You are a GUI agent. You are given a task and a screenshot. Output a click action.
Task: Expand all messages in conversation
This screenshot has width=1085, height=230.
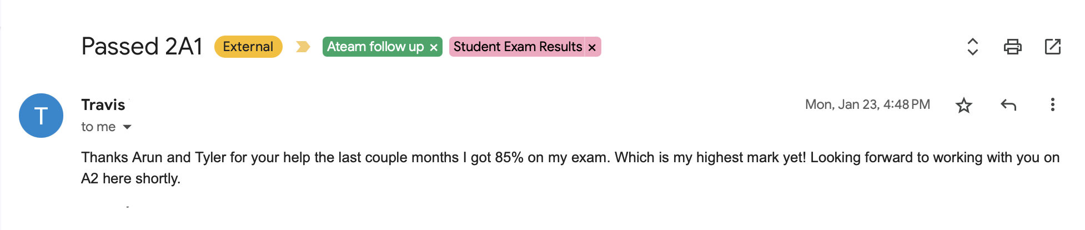click(972, 47)
